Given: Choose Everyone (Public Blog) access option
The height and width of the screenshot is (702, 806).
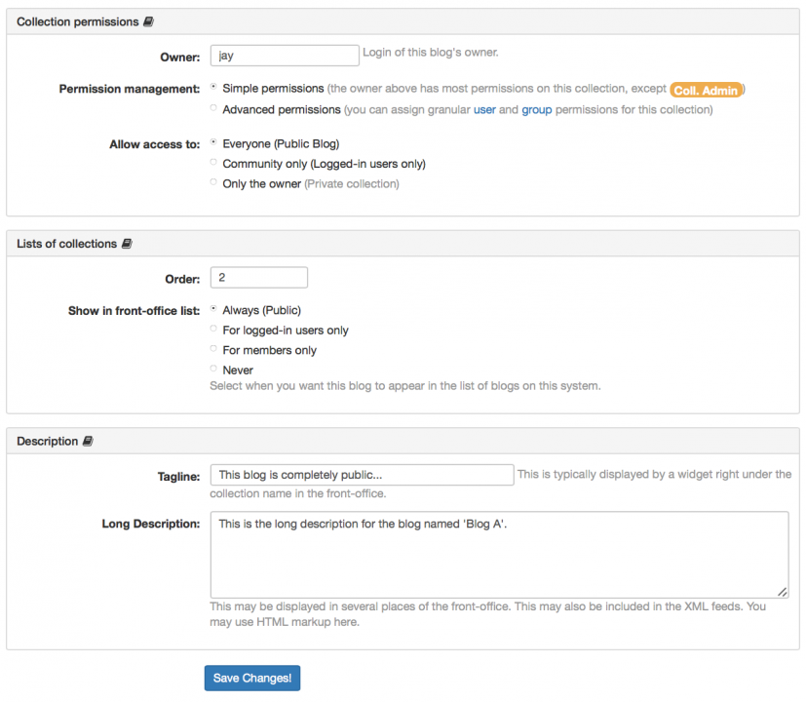Looking at the screenshot, I should point(213,142).
